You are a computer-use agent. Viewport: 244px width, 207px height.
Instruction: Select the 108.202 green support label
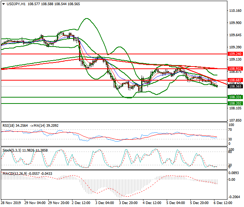click(x=235, y=103)
